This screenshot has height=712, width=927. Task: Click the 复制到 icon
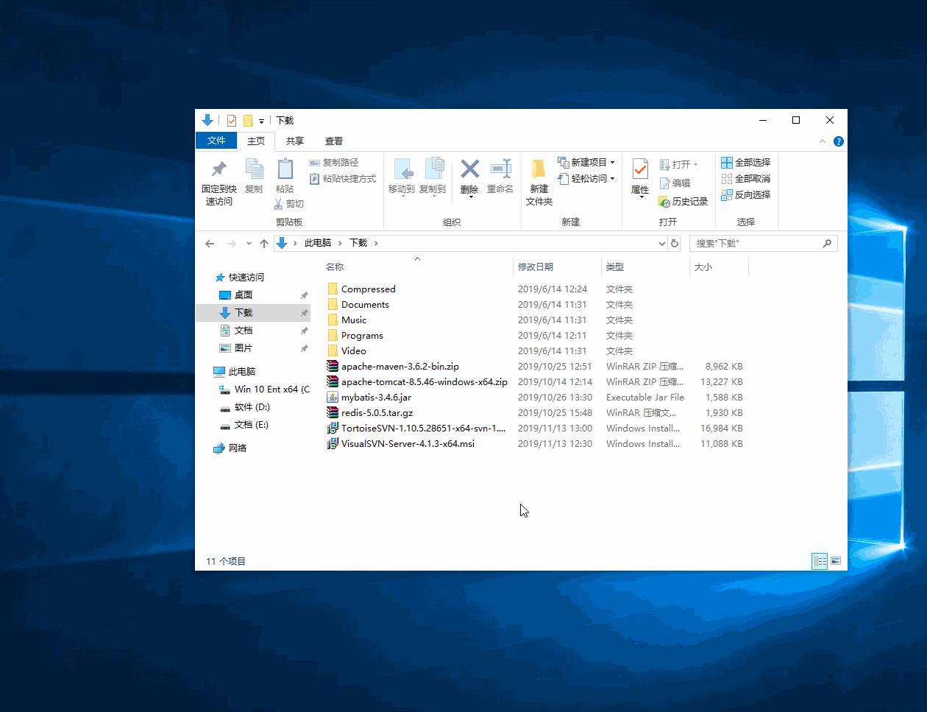(434, 169)
